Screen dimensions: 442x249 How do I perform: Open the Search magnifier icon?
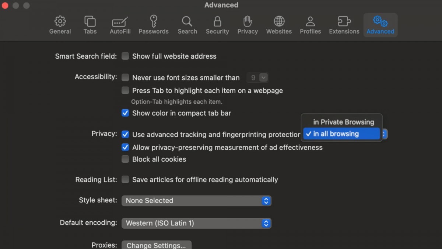[x=187, y=21]
